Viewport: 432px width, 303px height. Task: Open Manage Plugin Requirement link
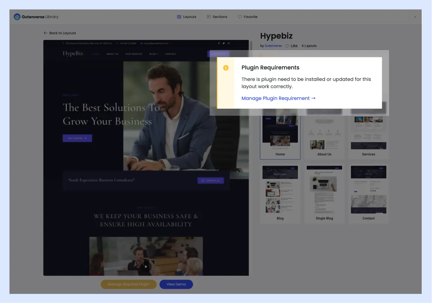coord(278,98)
